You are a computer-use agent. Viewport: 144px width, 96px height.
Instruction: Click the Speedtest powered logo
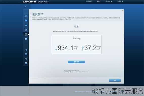[x=76, y=71]
